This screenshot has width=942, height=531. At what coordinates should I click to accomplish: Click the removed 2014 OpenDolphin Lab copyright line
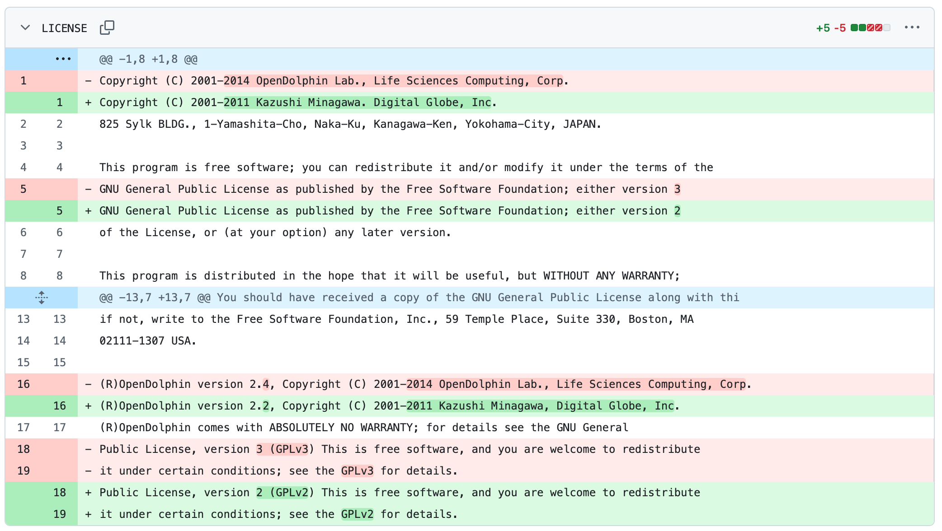click(334, 81)
